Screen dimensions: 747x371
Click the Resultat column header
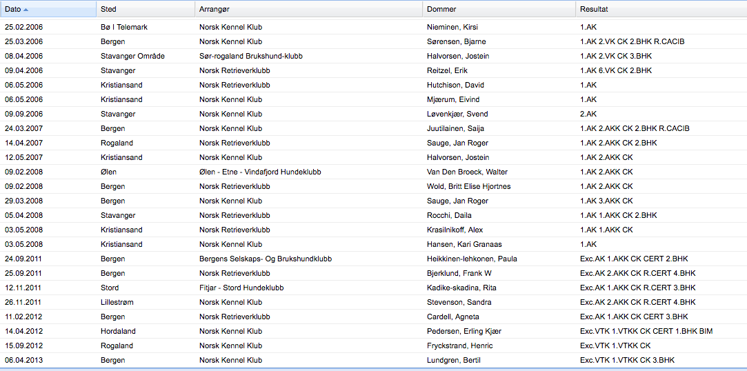[x=661, y=9]
